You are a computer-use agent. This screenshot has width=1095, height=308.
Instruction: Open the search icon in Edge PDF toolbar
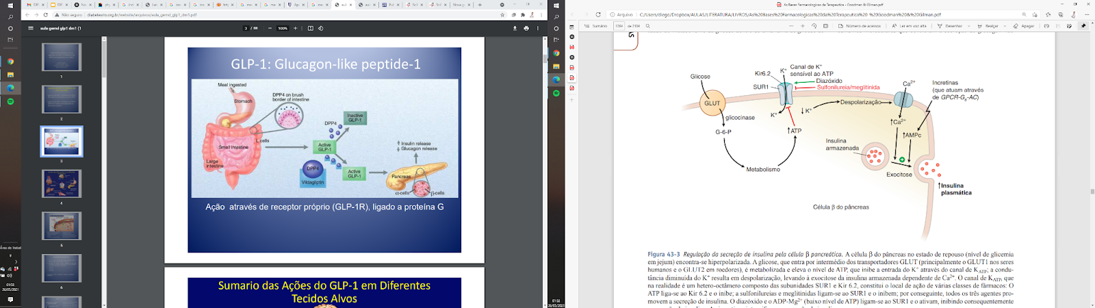coord(648,26)
